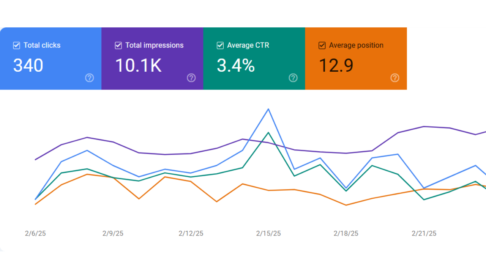The height and width of the screenshot is (273, 486).
Task: Click the 10.1K impressions value
Action: pos(138,65)
